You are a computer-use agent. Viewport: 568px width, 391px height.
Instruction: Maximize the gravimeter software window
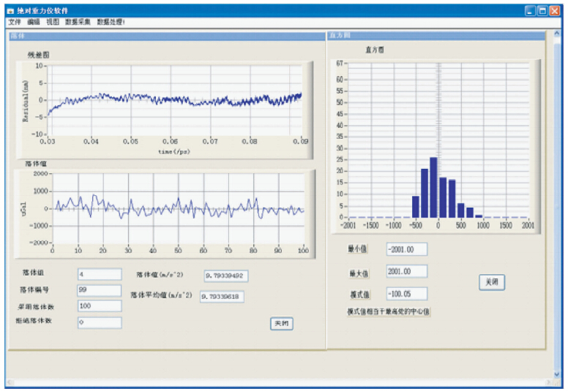tap(542, 11)
